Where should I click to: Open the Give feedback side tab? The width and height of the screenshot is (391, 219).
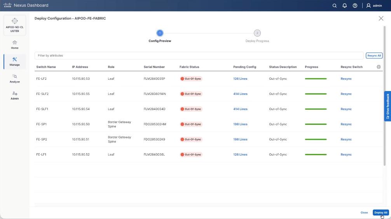click(388, 106)
